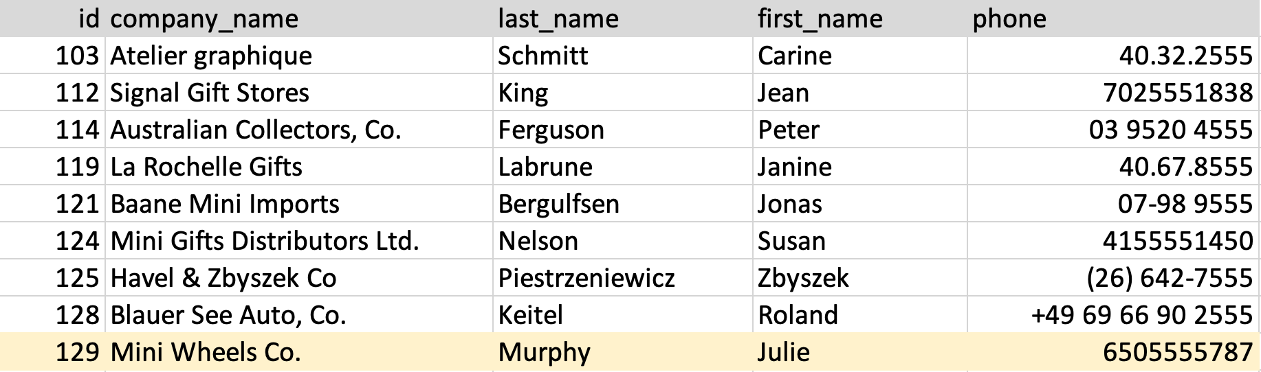The width and height of the screenshot is (1261, 372).
Task: Select last name Piestrzeniewicz cell
Action: [x=586, y=278]
